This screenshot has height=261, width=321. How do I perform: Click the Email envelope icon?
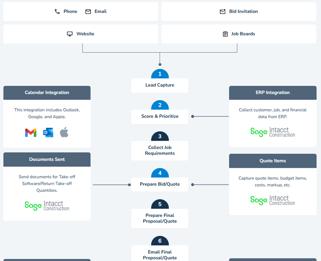pos(88,12)
